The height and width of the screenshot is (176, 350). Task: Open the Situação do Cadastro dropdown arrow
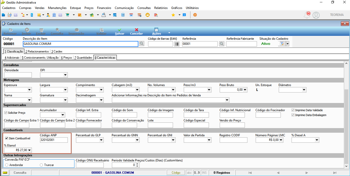tap(287, 44)
